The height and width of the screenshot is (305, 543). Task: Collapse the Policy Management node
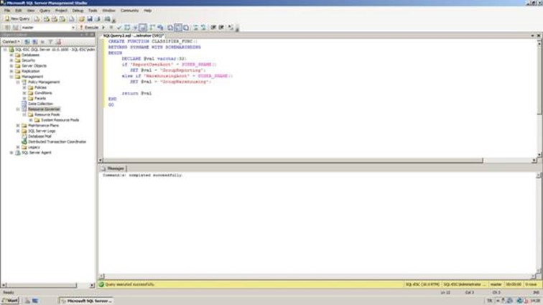pyautogui.click(x=18, y=82)
